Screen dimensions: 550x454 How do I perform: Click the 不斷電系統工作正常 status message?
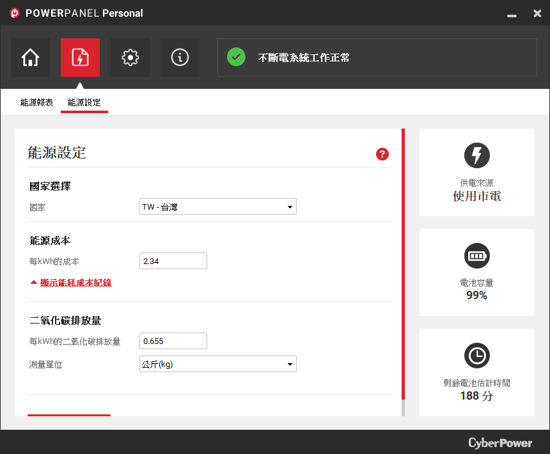coord(304,58)
